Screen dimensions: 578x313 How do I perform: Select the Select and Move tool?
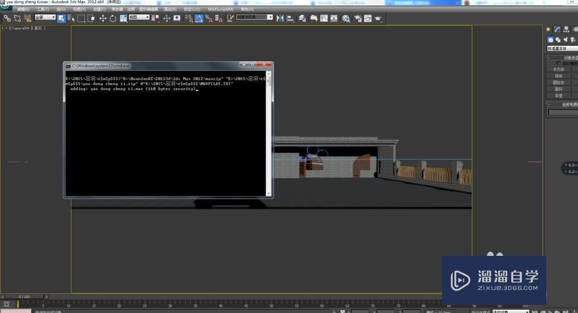[103, 18]
